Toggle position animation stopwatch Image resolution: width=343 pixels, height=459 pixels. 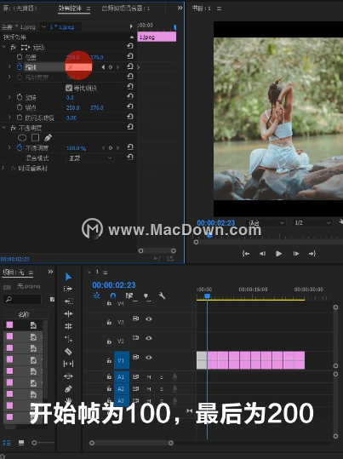(x=20, y=57)
